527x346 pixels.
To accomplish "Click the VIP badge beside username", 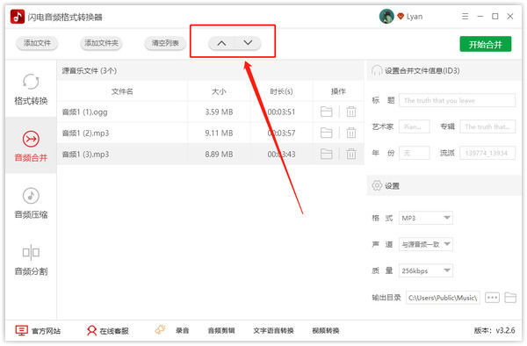I will pos(401,16).
